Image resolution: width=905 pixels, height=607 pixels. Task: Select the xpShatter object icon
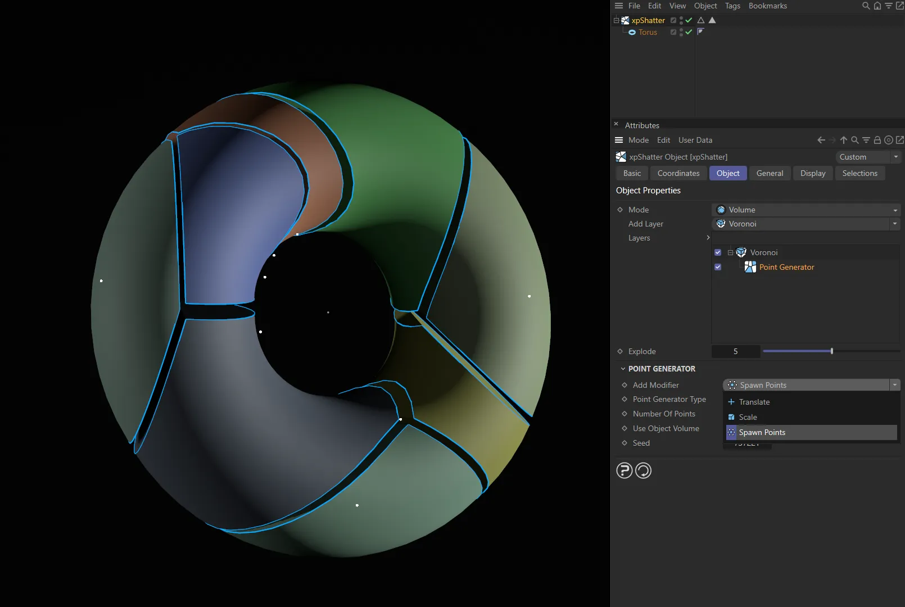tap(625, 20)
